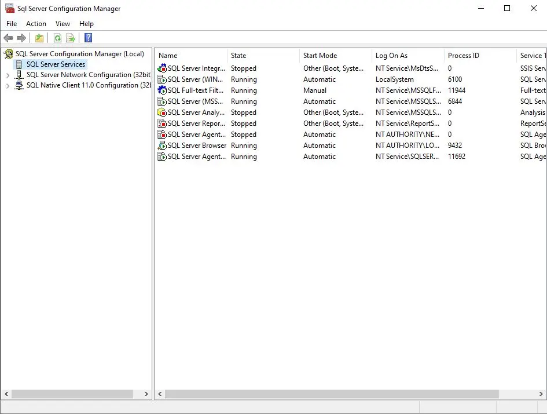Screen dimensions: 547x414
Task: Click the SQL Server Browser service icon
Action: click(x=161, y=145)
